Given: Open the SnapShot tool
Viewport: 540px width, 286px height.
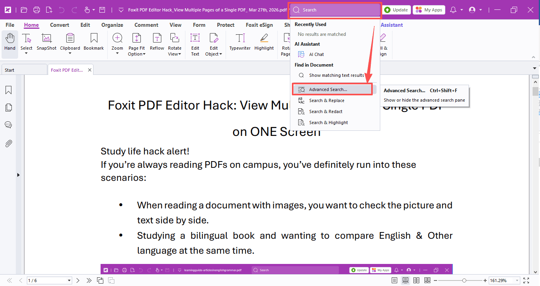Looking at the screenshot, I should (x=47, y=43).
